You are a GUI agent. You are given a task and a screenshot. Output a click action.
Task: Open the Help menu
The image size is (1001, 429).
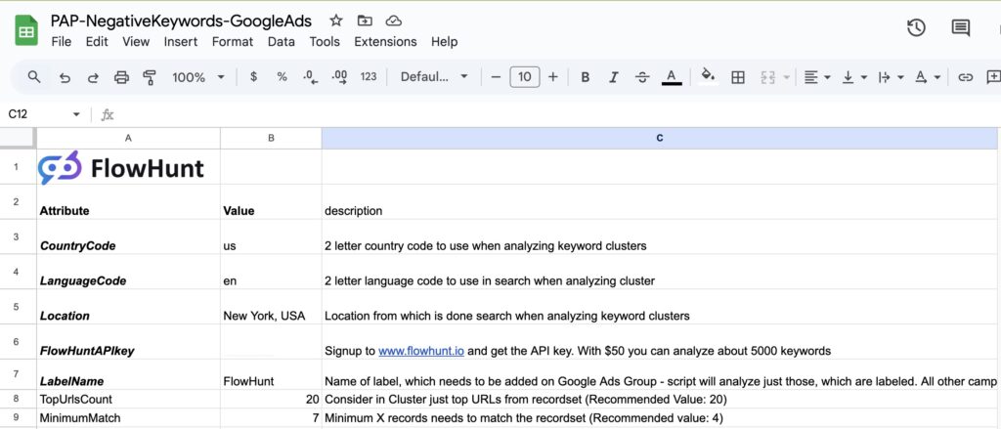(x=444, y=41)
